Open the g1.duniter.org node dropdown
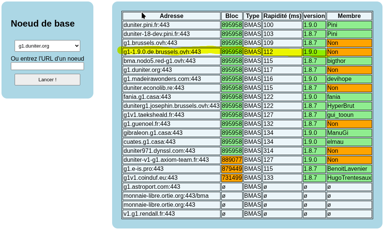 click(47, 46)
